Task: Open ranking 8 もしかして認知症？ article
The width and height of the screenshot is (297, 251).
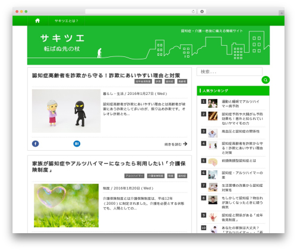Action: click(242, 202)
